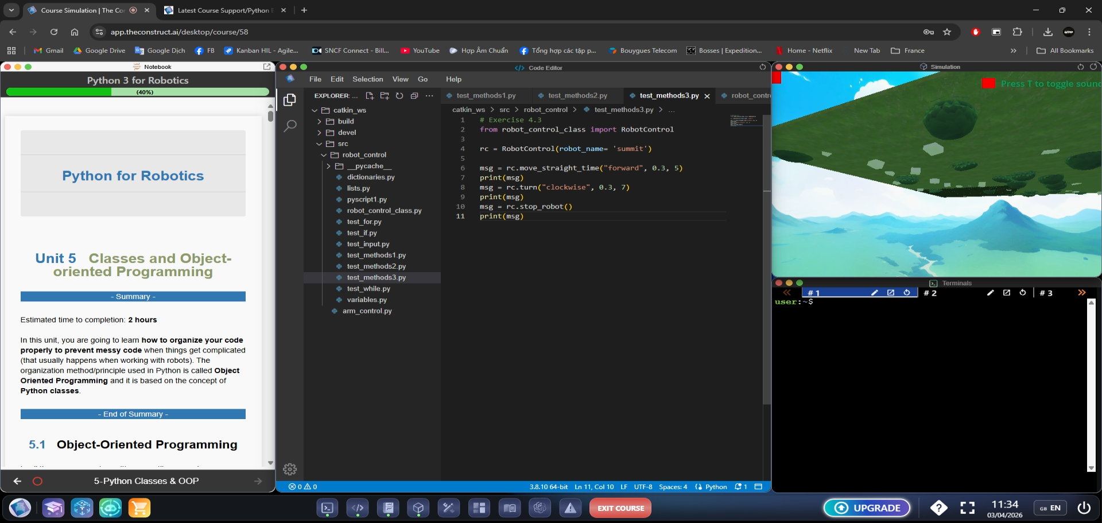Refresh the Explorer file tree
1102x523 pixels.
399,96
